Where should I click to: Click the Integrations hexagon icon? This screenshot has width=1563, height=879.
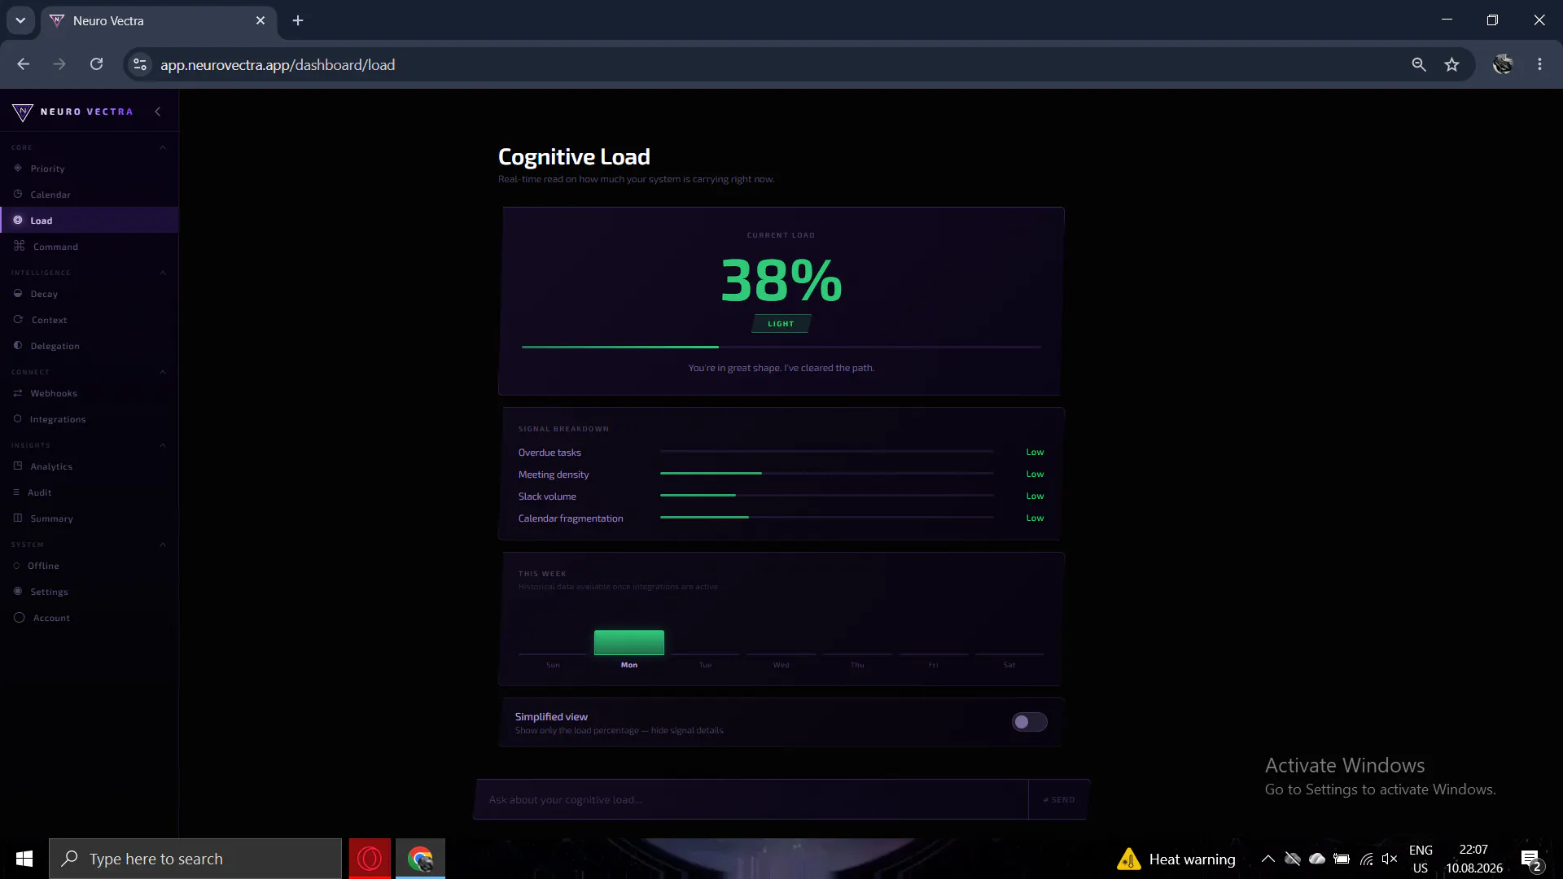[17, 419]
